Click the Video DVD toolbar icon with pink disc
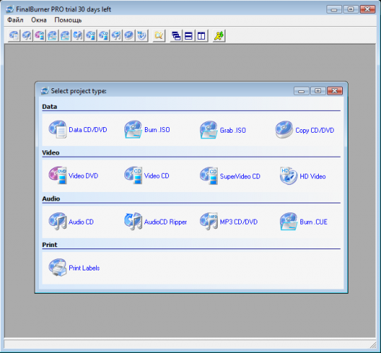Screen dimensions: 381x353 (x=40, y=36)
